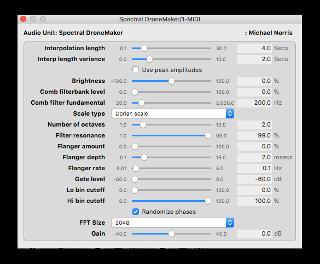The width and height of the screenshot is (320, 264).
Task: Open the Scale type dropdown
Action: click(x=173, y=113)
